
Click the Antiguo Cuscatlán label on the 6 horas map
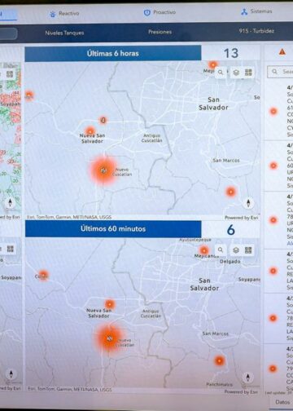point(152,138)
